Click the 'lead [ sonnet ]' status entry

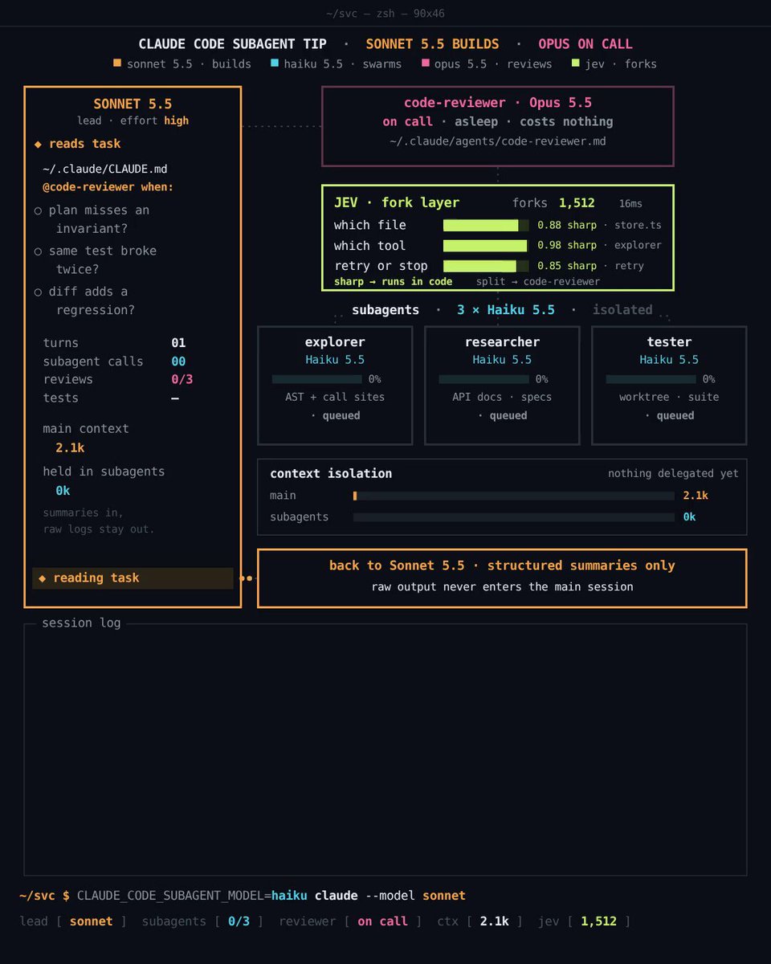pyautogui.click(x=73, y=921)
